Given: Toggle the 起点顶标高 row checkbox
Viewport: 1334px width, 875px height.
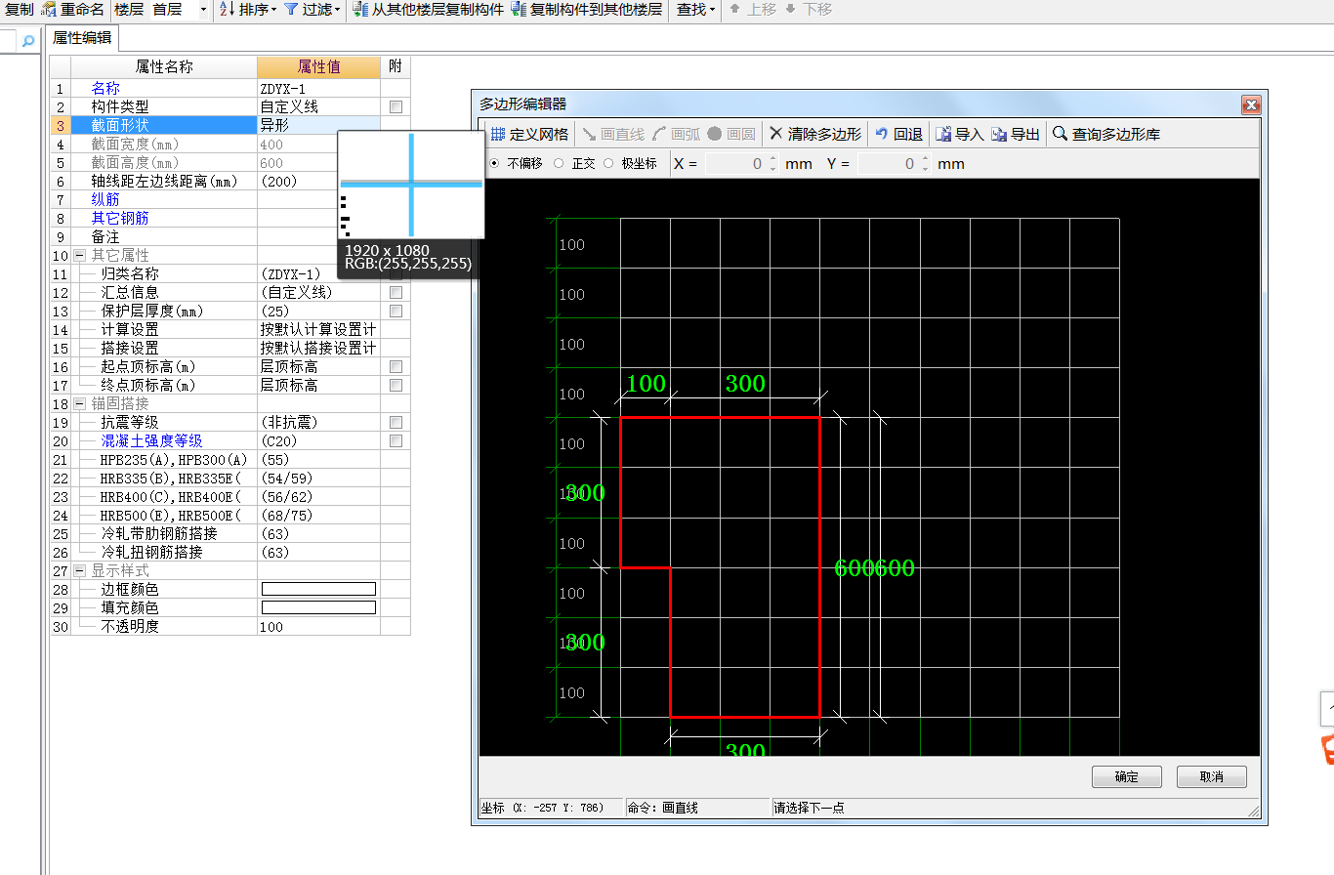Looking at the screenshot, I should pyautogui.click(x=396, y=366).
